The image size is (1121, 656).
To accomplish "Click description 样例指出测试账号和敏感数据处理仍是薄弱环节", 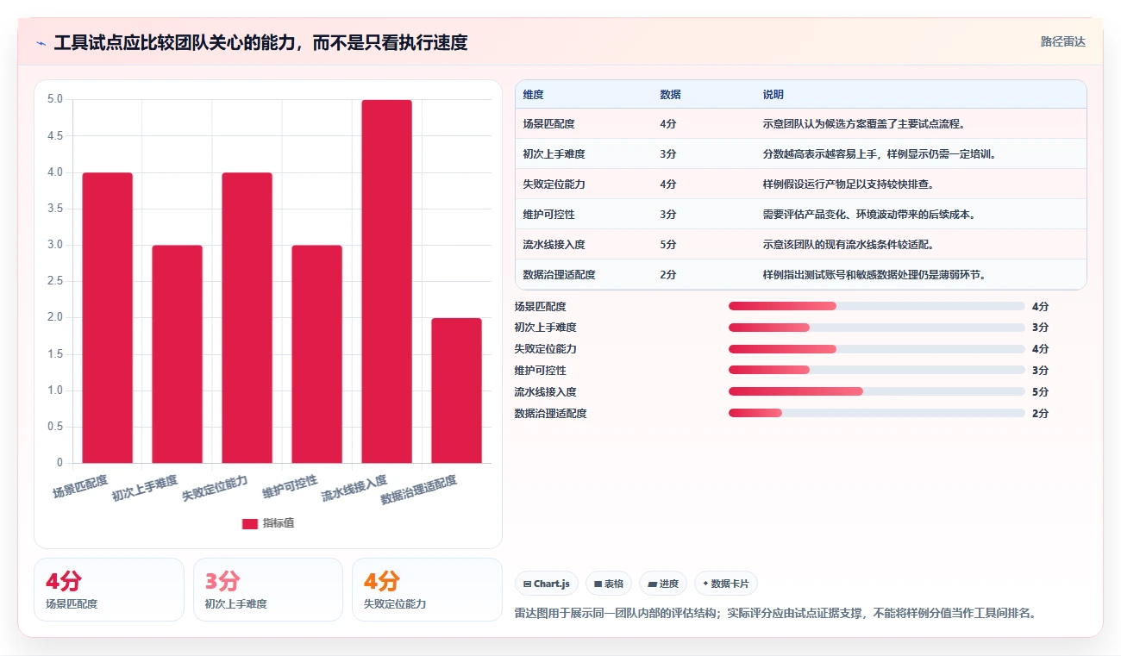I will coord(874,275).
